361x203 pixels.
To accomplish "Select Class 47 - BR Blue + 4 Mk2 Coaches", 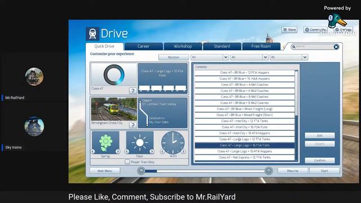I will (244, 91).
